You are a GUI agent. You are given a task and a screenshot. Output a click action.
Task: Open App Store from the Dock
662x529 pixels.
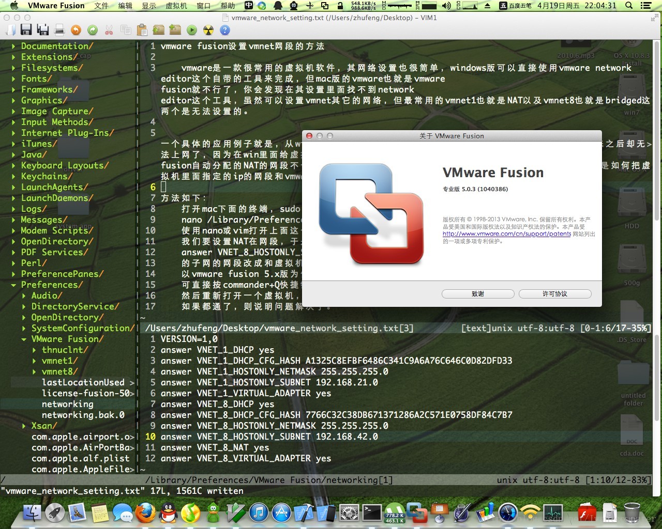click(281, 512)
